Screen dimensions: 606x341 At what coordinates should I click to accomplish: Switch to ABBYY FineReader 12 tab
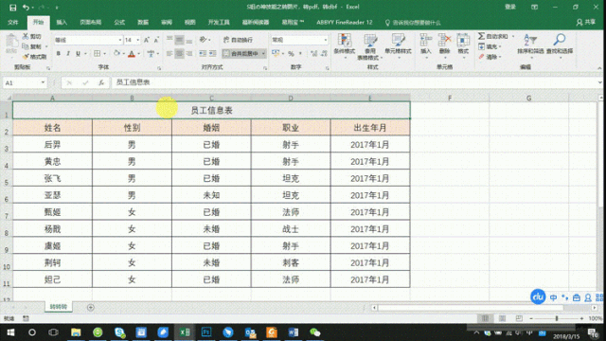coord(345,23)
